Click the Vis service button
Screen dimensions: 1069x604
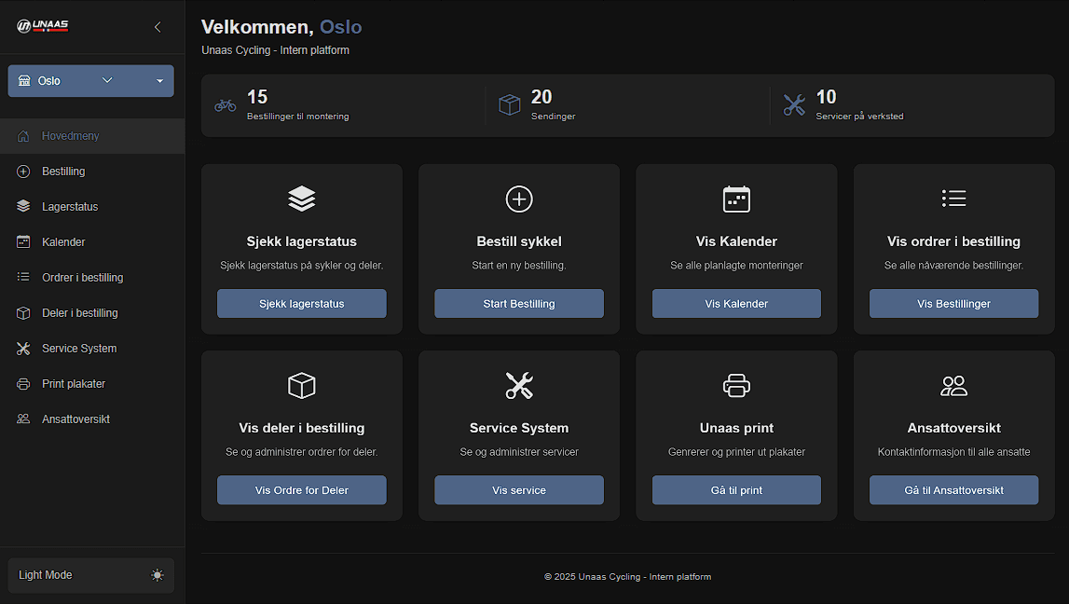pos(519,490)
